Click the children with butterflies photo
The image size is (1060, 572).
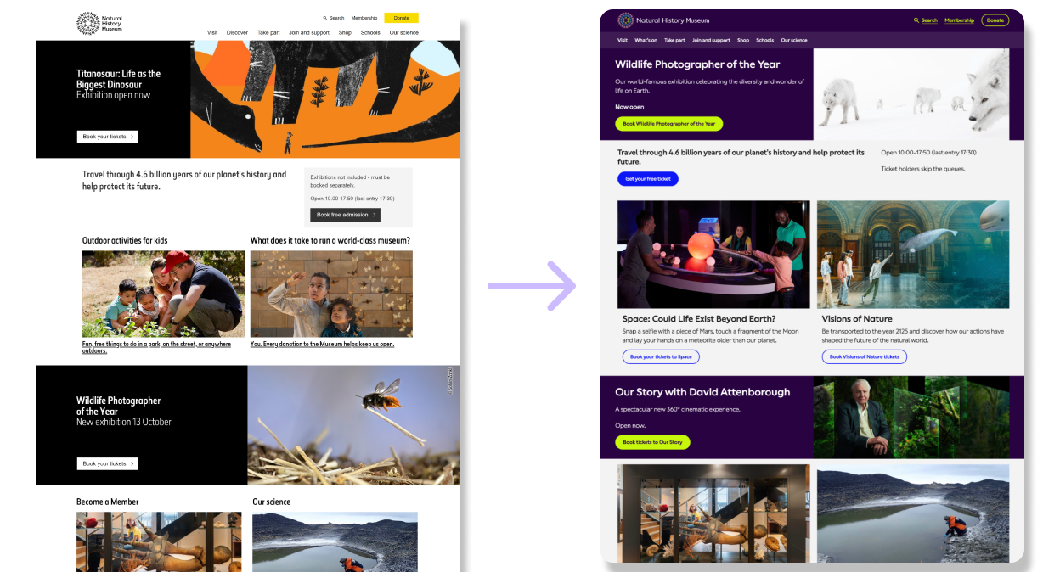coord(331,294)
